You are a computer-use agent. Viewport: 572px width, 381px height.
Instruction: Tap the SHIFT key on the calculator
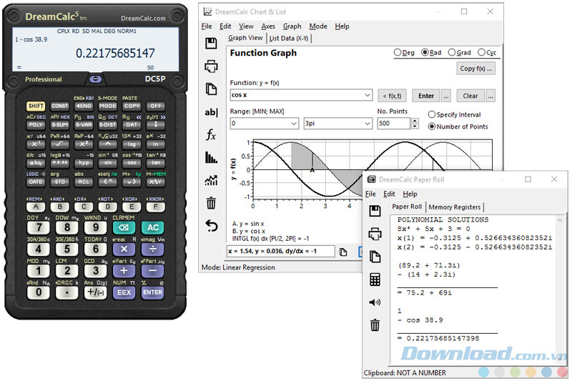tap(36, 106)
